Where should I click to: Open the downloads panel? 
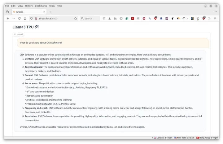(110, 18)
